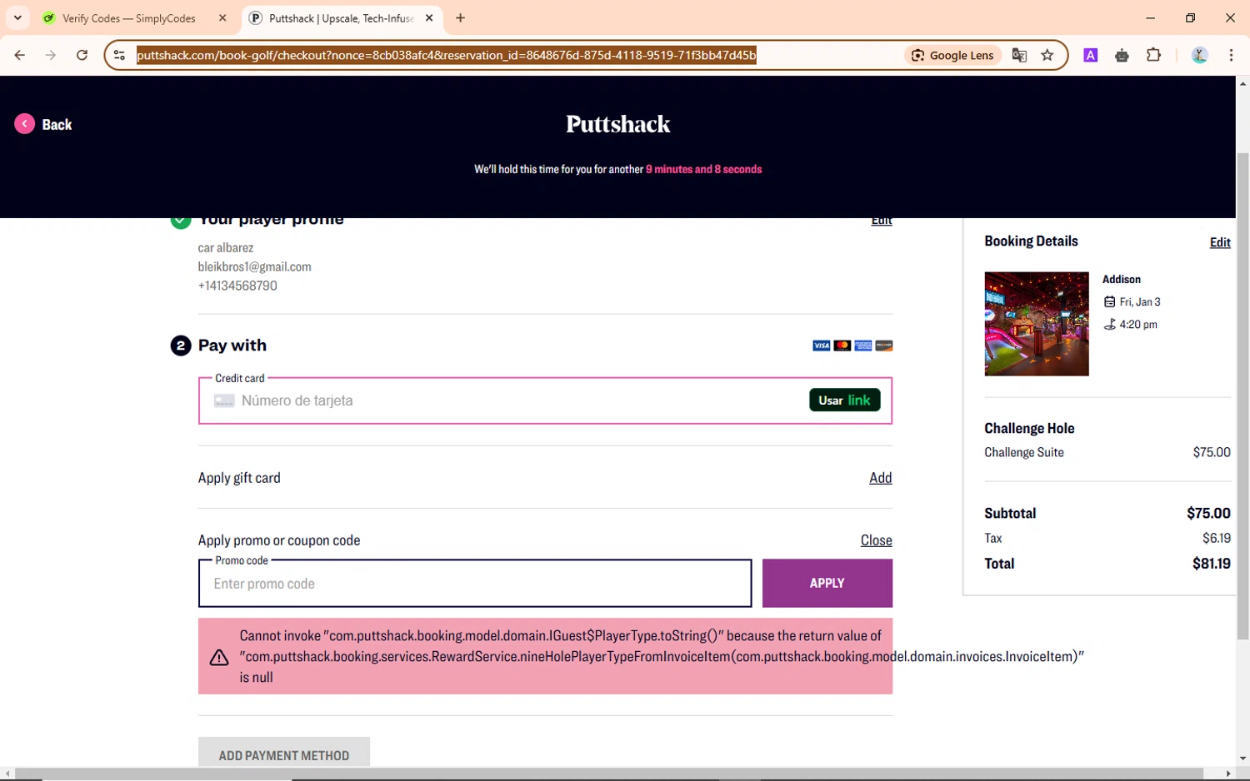Click the $81.19 total amount
The height and width of the screenshot is (781, 1250).
(1211, 564)
